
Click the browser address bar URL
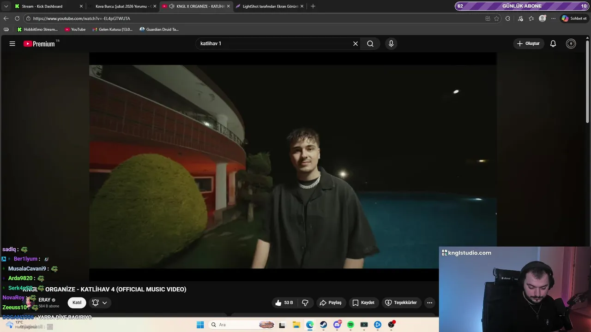pos(82,18)
